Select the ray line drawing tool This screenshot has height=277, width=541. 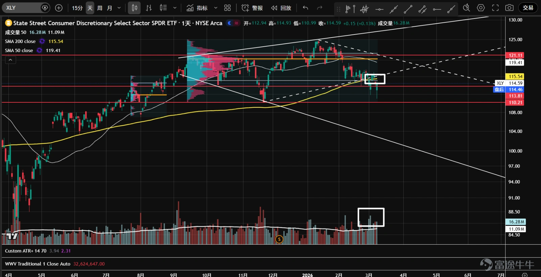(451, 9)
